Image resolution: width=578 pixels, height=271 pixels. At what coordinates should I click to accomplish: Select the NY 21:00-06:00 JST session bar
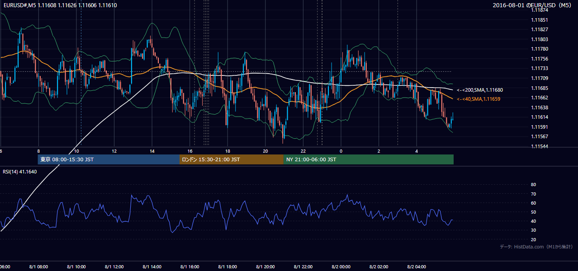369,159
